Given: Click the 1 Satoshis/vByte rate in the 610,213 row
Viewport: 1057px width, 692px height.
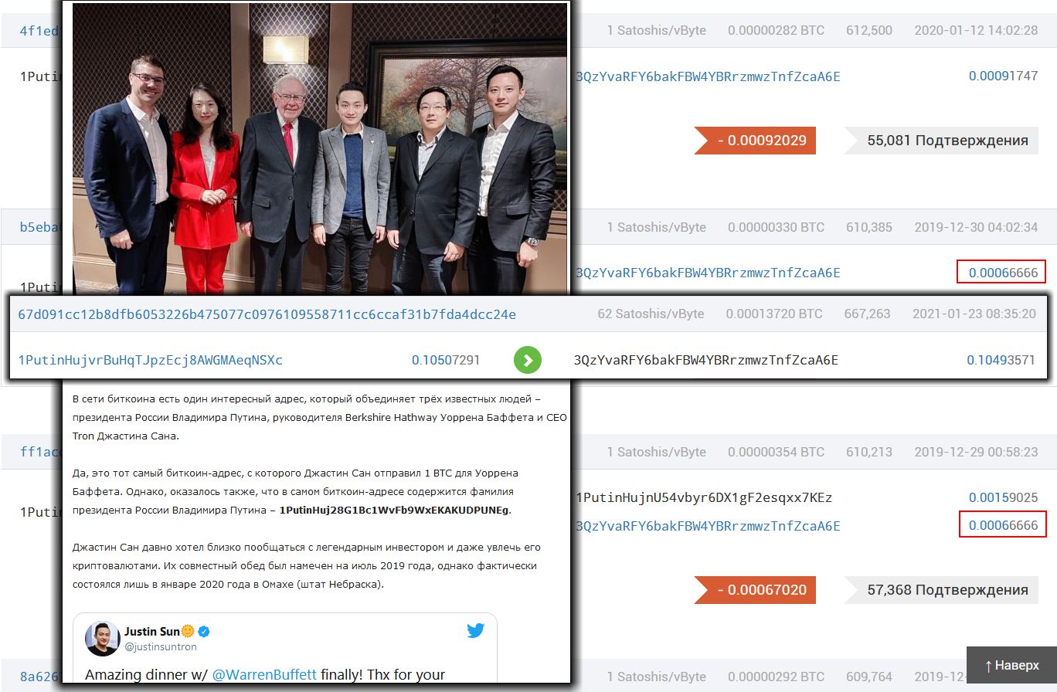Looking at the screenshot, I should click(x=656, y=453).
